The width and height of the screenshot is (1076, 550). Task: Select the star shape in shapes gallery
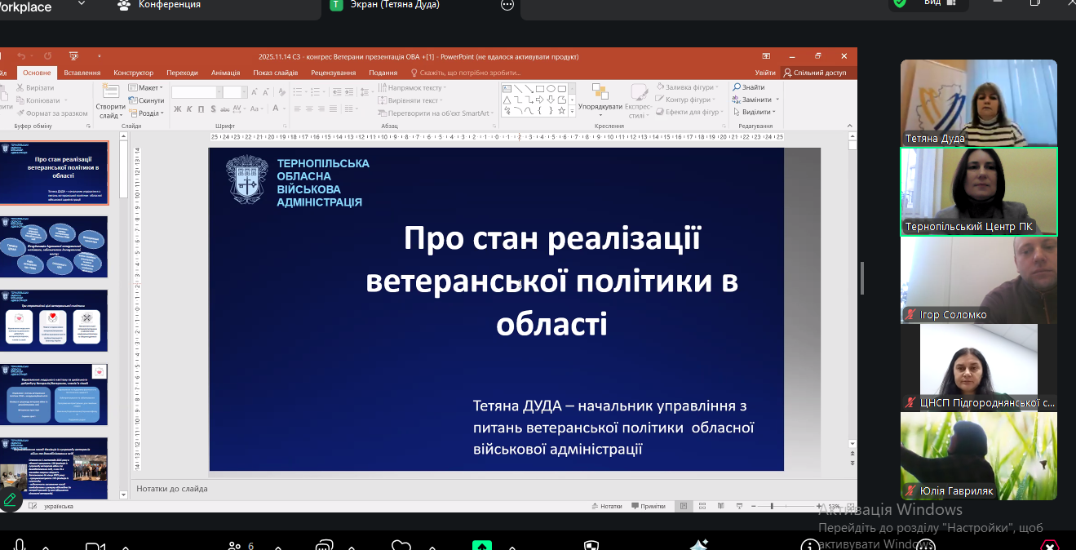point(561,110)
